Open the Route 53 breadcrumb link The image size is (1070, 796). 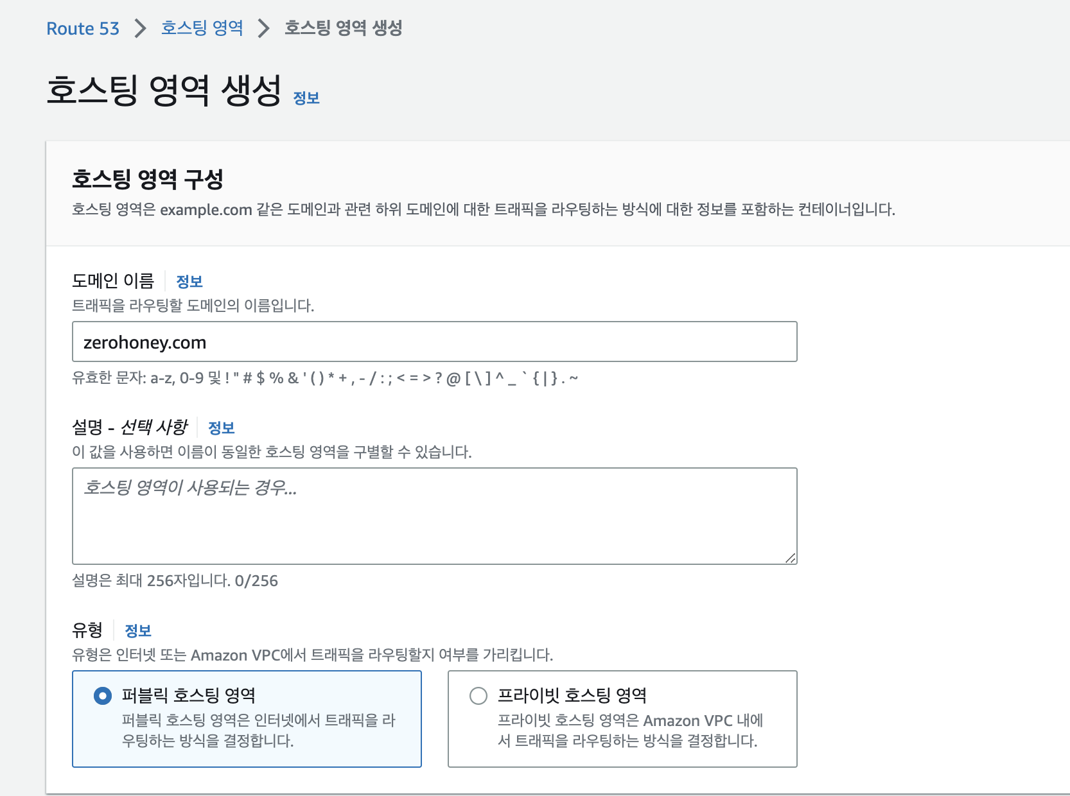(x=83, y=28)
